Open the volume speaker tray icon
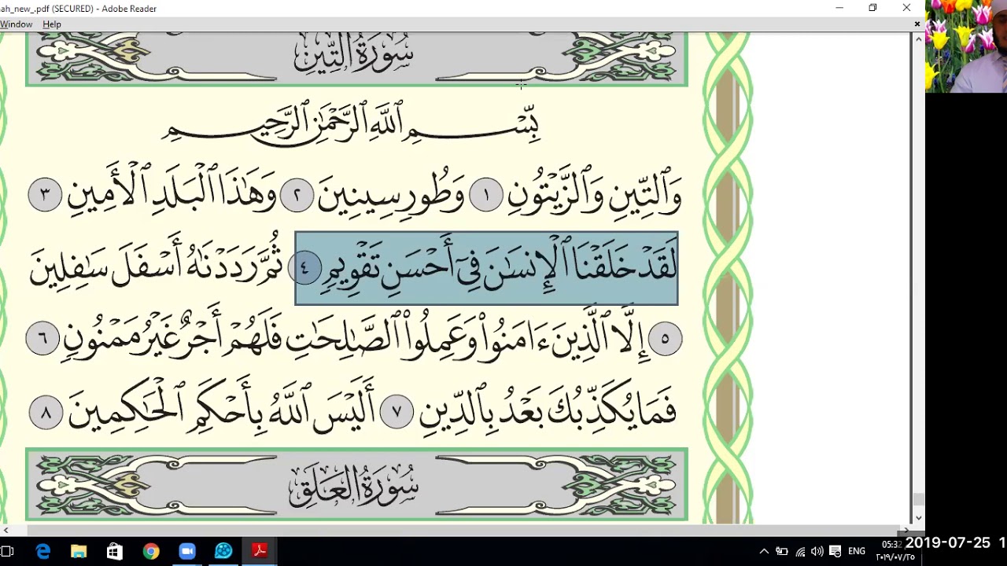This screenshot has width=1007, height=566. click(817, 552)
